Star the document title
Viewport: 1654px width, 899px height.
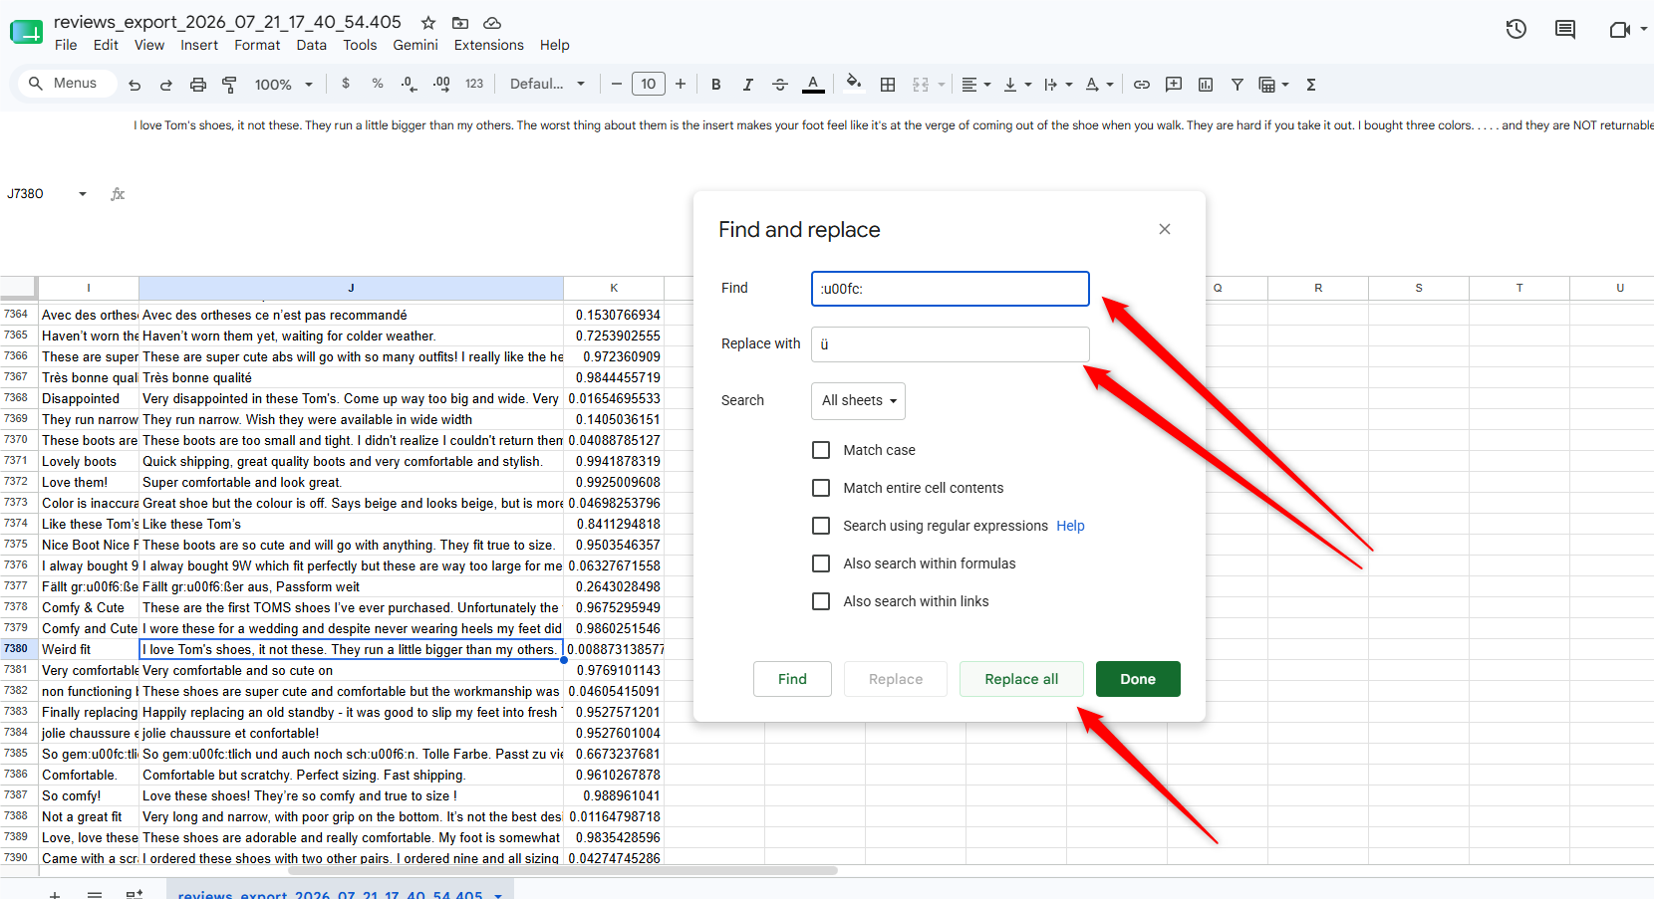(428, 23)
